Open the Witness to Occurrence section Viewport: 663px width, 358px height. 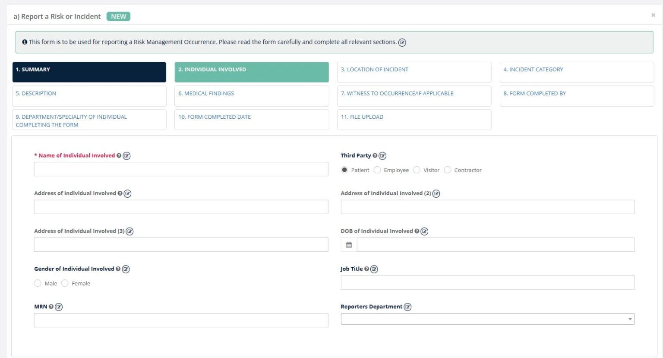coord(414,95)
